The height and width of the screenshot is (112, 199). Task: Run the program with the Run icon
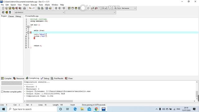pos(72,8)
